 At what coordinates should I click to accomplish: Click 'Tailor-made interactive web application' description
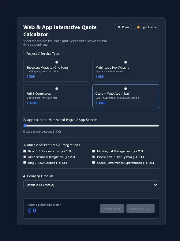(117, 98)
